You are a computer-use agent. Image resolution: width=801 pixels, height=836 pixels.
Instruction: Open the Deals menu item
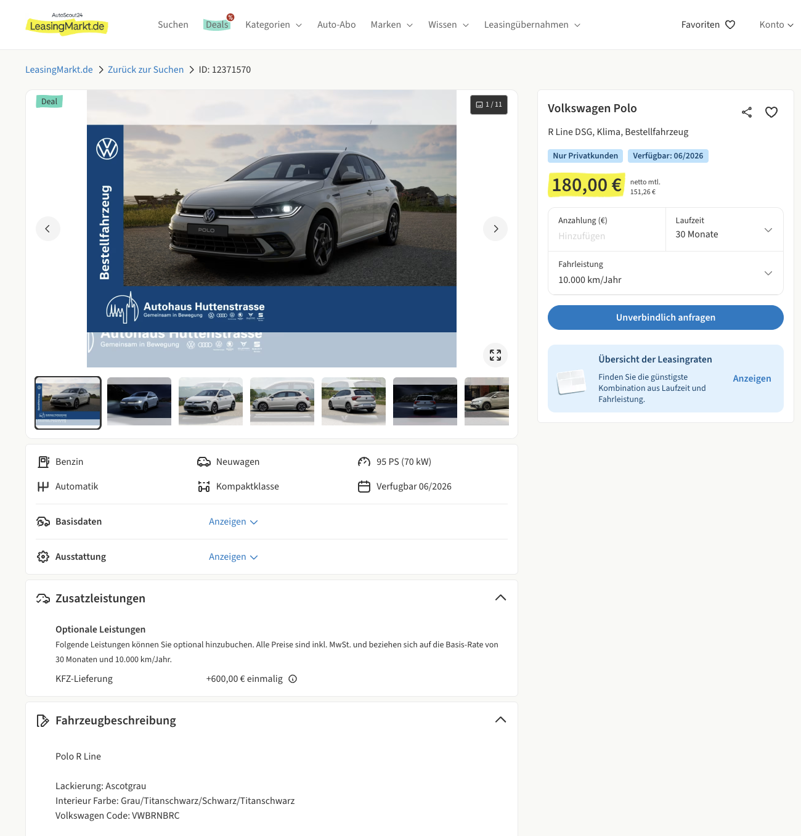pos(217,25)
